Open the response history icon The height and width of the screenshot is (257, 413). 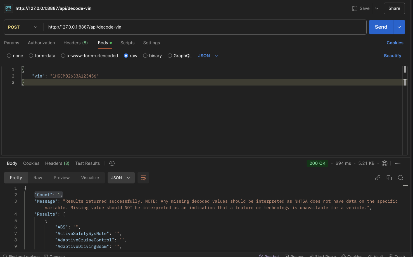(x=112, y=163)
